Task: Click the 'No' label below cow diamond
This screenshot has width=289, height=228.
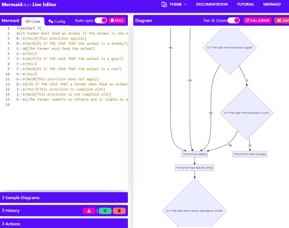Action: pos(250,145)
